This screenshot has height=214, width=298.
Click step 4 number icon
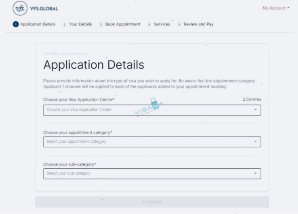(149, 24)
